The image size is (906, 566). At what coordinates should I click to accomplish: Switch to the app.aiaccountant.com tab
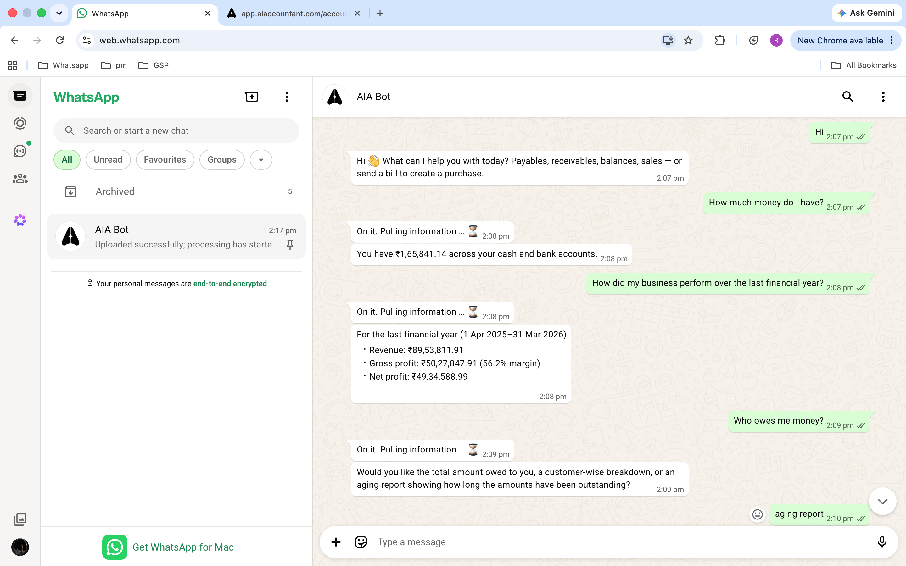[294, 14]
